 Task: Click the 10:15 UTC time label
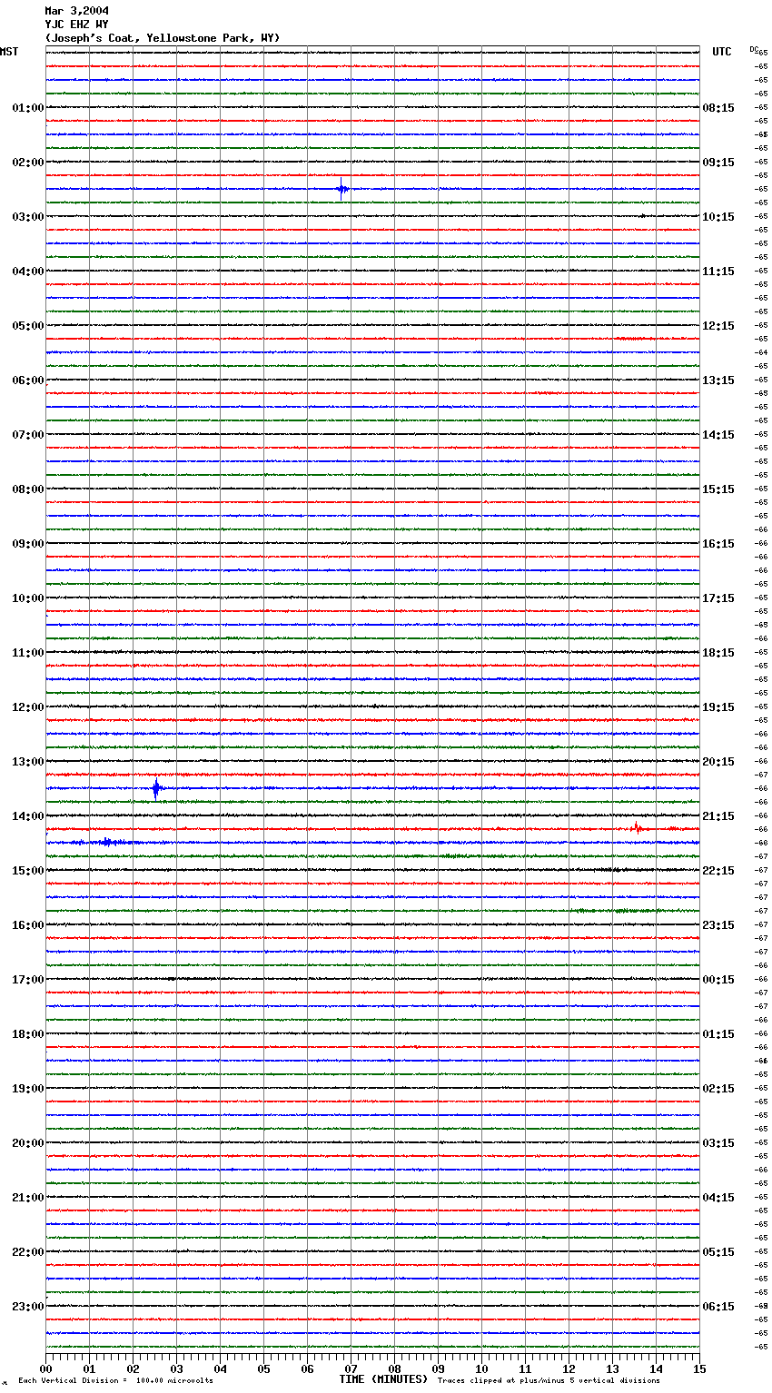718,217
